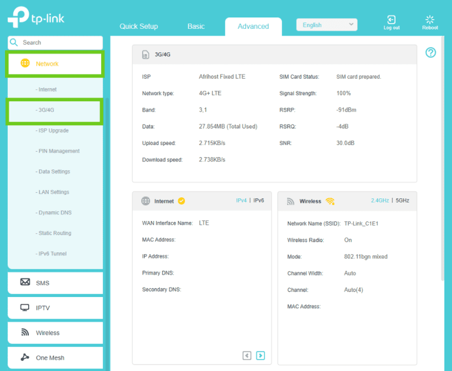Open the IPTV monitor section
452x371 pixels.
point(26,308)
